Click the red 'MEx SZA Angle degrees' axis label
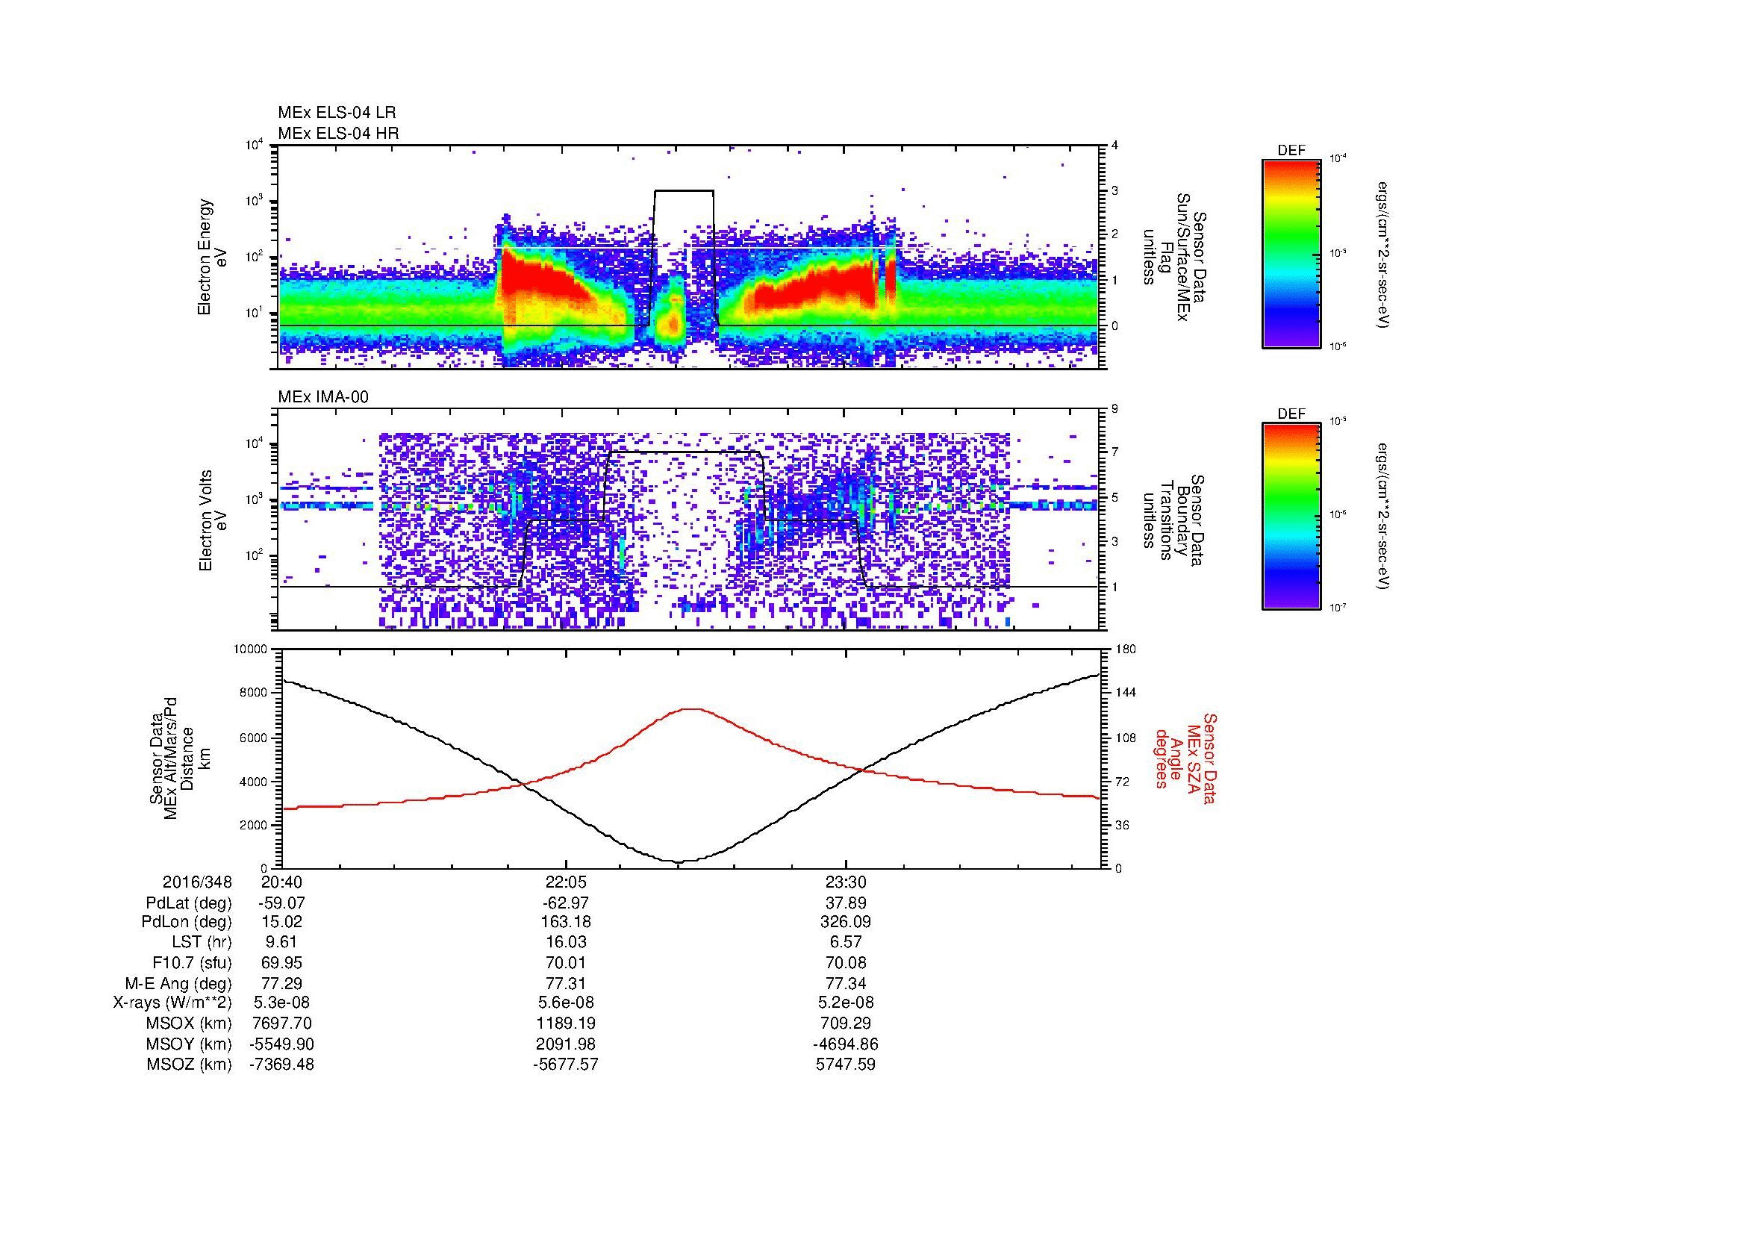The width and height of the screenshot is (1746, 1234). click(1185, 758)
